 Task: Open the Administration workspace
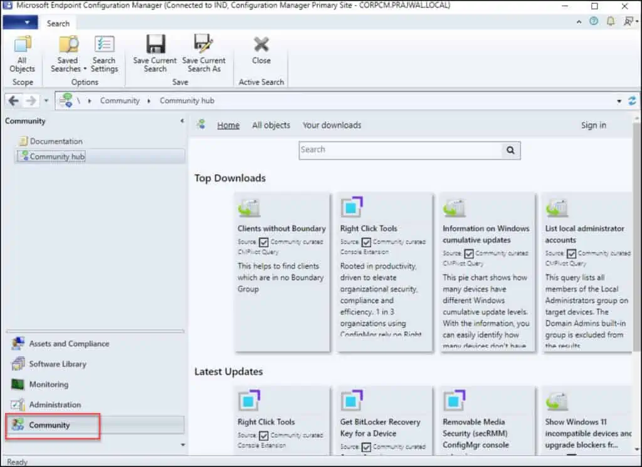[x=95, y=405]
